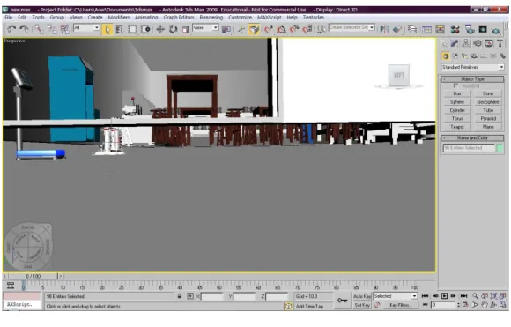511x327 pixels.
Task: Click the Use Pivot Point Center icon
Action: [x=226, y=30]
